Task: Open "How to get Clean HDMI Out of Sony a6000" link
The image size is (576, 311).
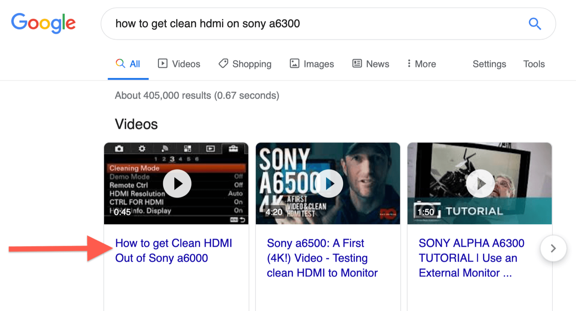Action: click(x=174, y=251)
